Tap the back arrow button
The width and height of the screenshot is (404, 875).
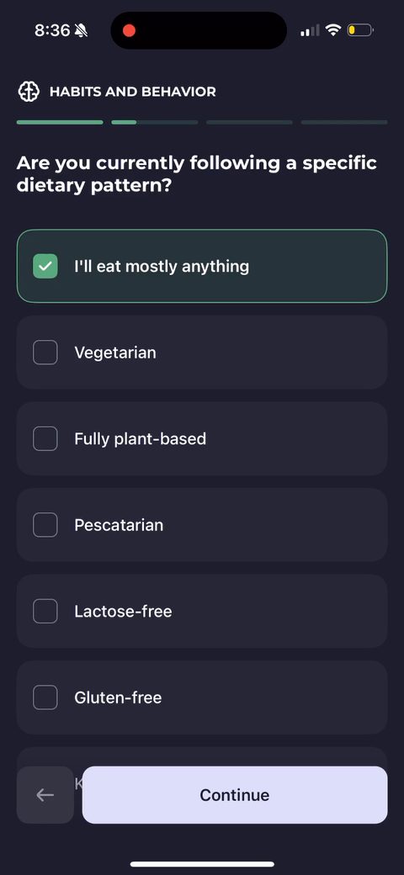[x=45, y=794]
